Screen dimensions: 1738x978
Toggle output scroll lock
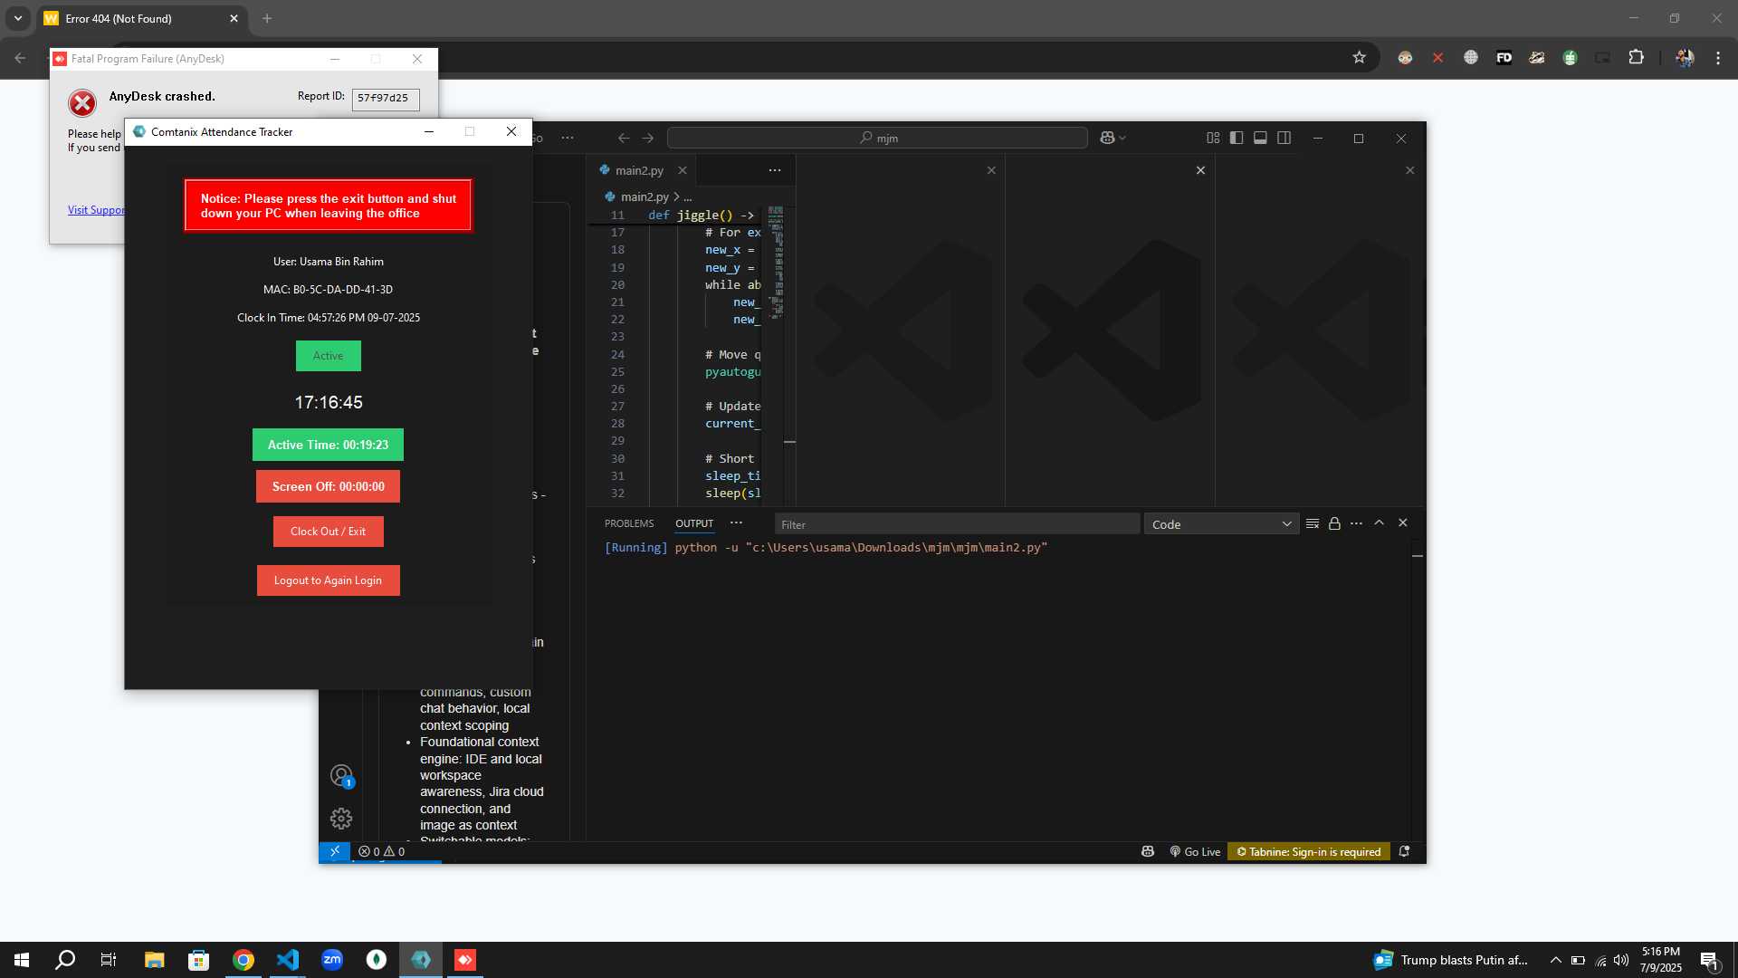coord(1334,523)
